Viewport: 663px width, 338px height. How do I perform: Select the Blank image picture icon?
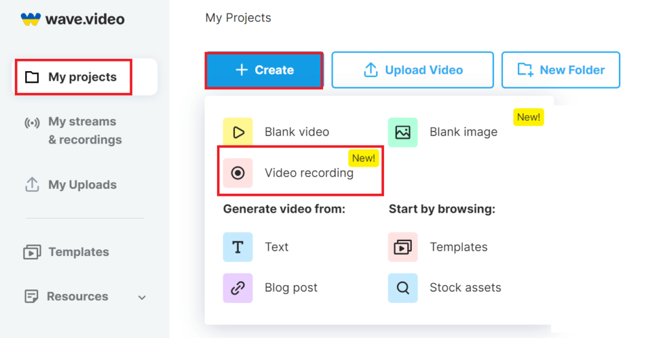pyautogui.click(x=403, y=132)
